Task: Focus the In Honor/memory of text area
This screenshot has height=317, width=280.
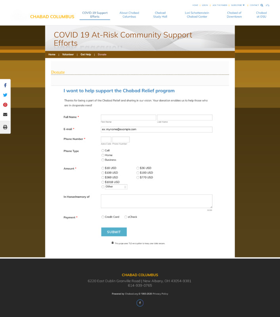Action: [x=156, y=201]
